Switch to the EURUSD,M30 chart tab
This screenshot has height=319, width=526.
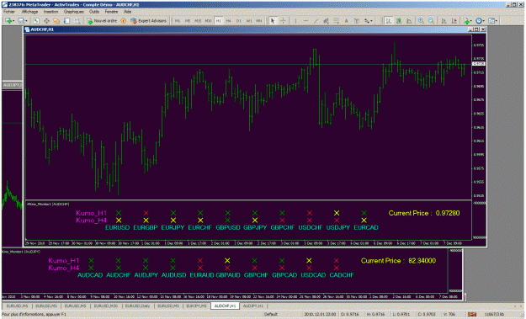[x=106, y=306]
